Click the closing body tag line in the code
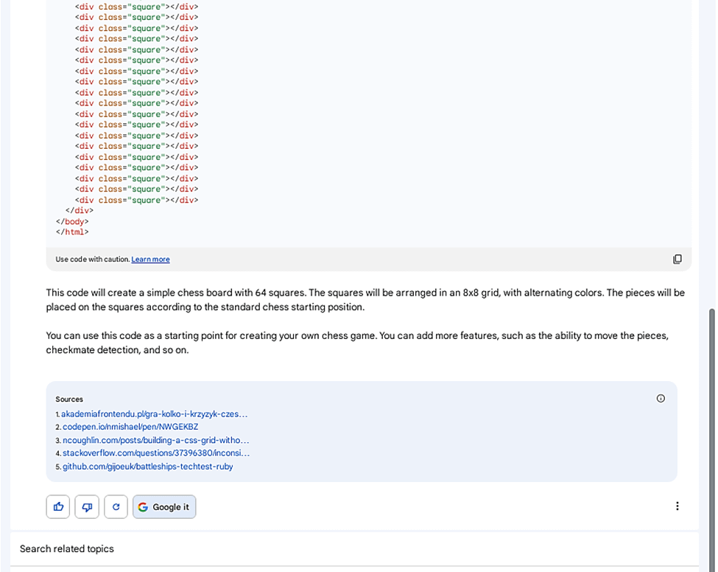718x572 pixels. click(72, 221)
